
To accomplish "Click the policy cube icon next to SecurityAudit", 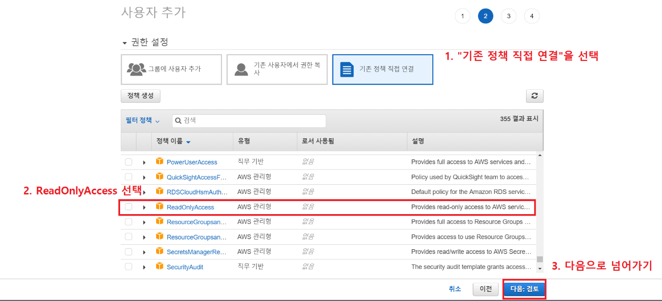I will tap(159, 266).
